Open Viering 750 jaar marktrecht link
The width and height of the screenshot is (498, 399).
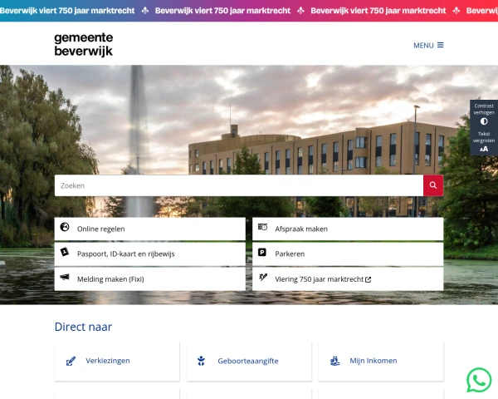coord(348,279)
